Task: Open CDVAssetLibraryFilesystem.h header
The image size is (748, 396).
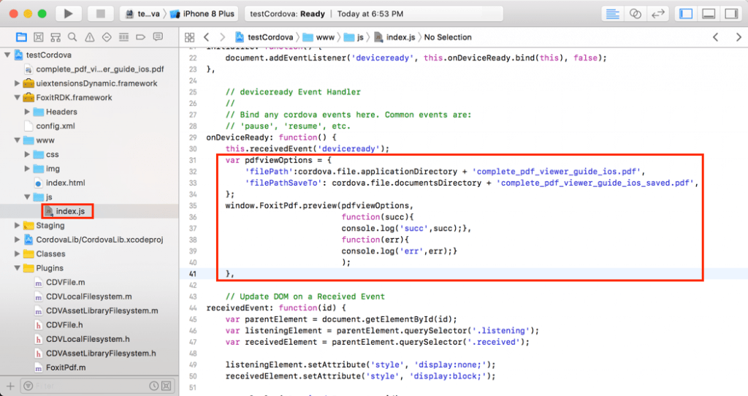Action: point(96,354)
